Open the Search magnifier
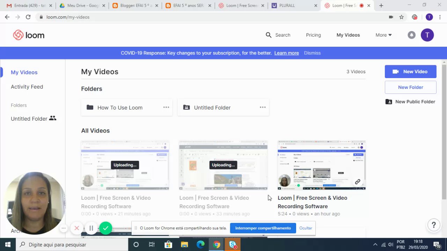Image resolution: width=447 pixels, height=251 pixels. (268, 35)
